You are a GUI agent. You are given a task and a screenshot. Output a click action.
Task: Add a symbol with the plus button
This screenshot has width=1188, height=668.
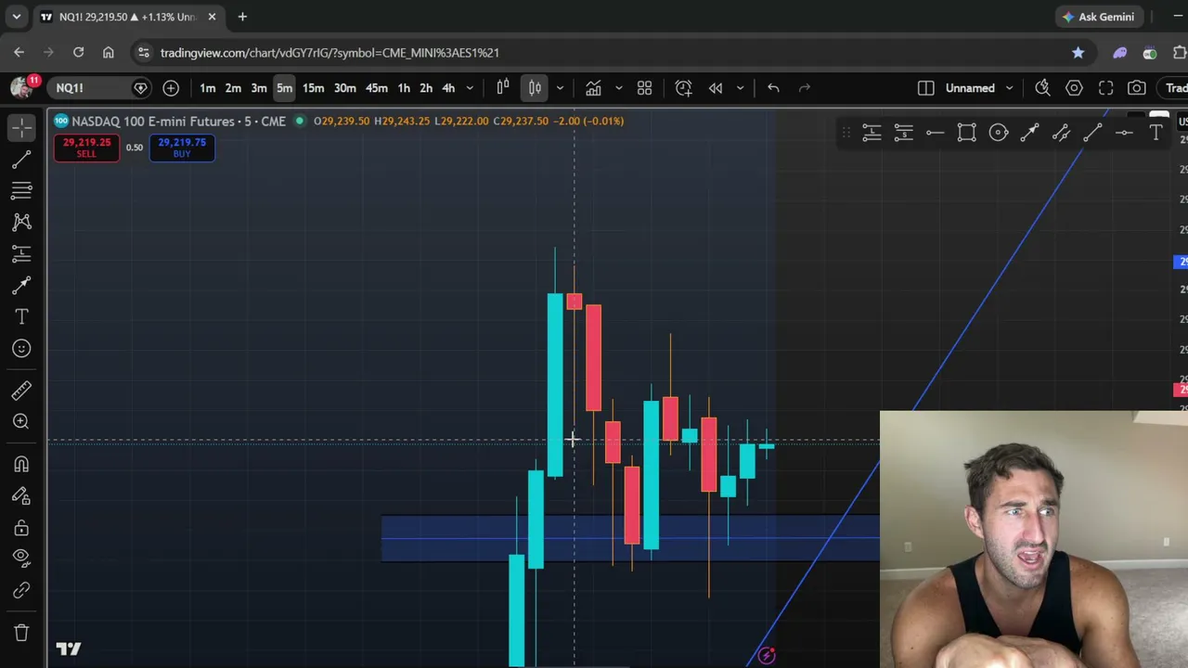pos(171,88)
